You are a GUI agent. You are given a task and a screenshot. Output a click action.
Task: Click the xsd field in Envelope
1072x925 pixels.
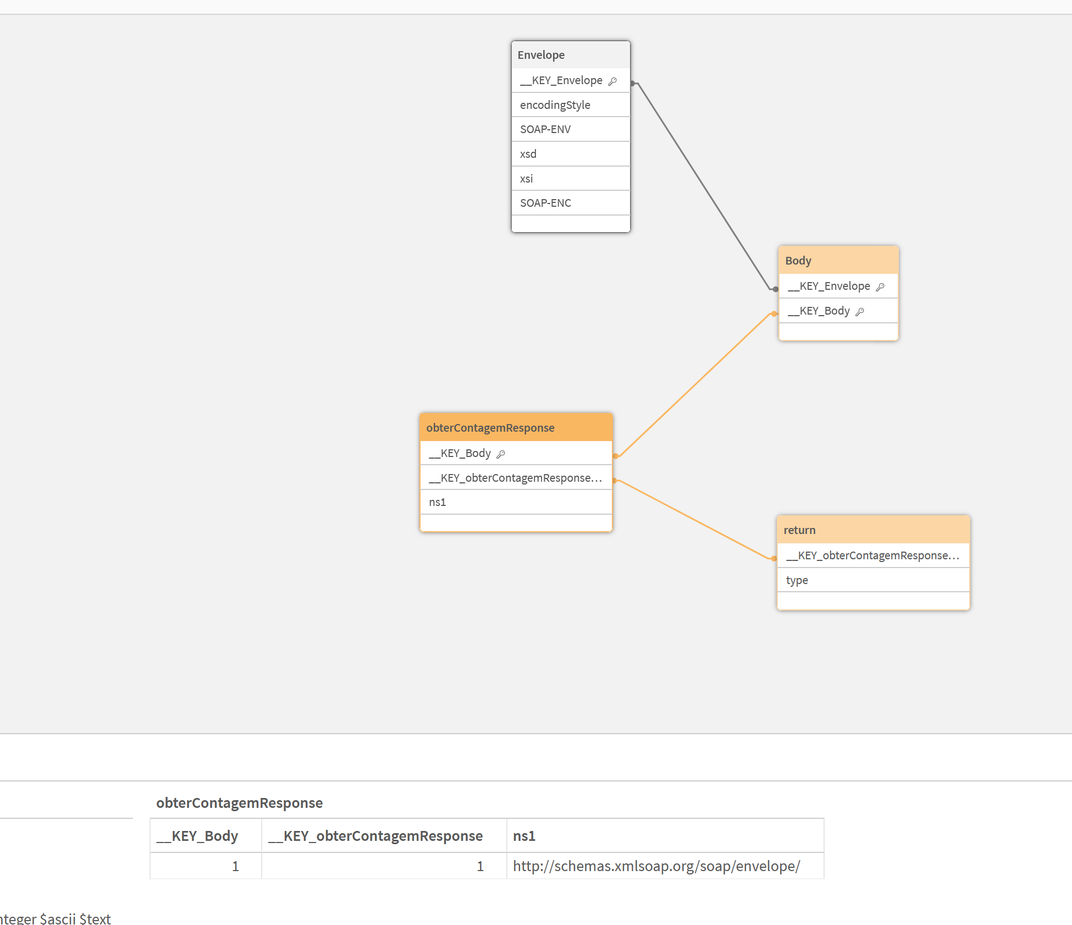pos(571,154)
